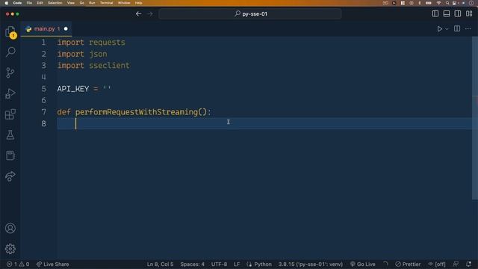Open the Run and Debug view
The image size is (478, 269).
click(10, 93)
